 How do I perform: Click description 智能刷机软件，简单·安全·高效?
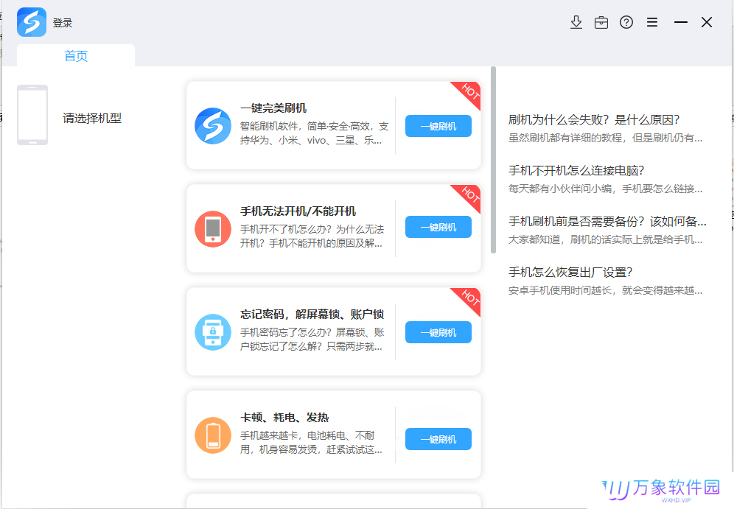point(314,133)
